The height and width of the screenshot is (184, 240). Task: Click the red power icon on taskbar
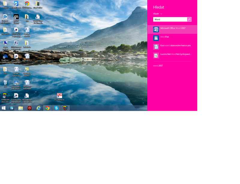pos(29,108)
